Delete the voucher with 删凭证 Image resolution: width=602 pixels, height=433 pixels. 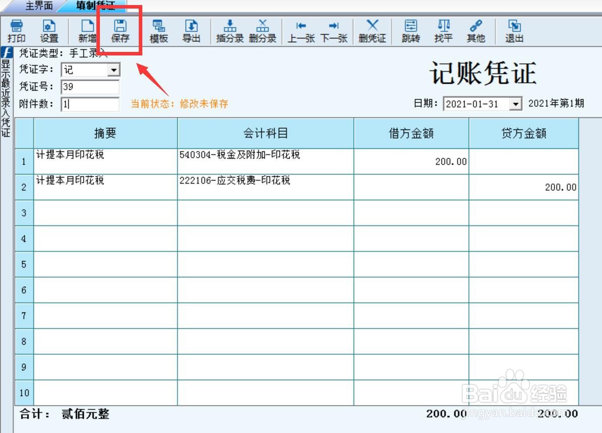click(x=372, y=31)
